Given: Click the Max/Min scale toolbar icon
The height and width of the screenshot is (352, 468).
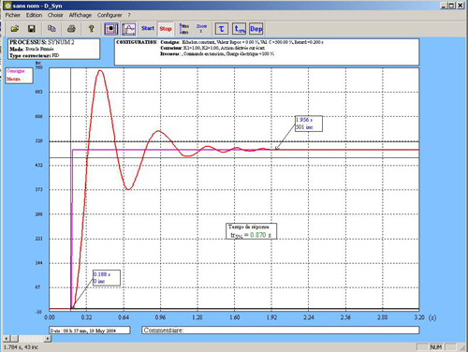Looking at the screenshot, I should click(x=184, y=29).
